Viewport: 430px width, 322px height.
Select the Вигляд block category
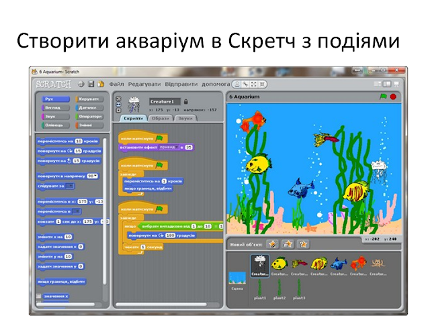(x=56, y=107)
